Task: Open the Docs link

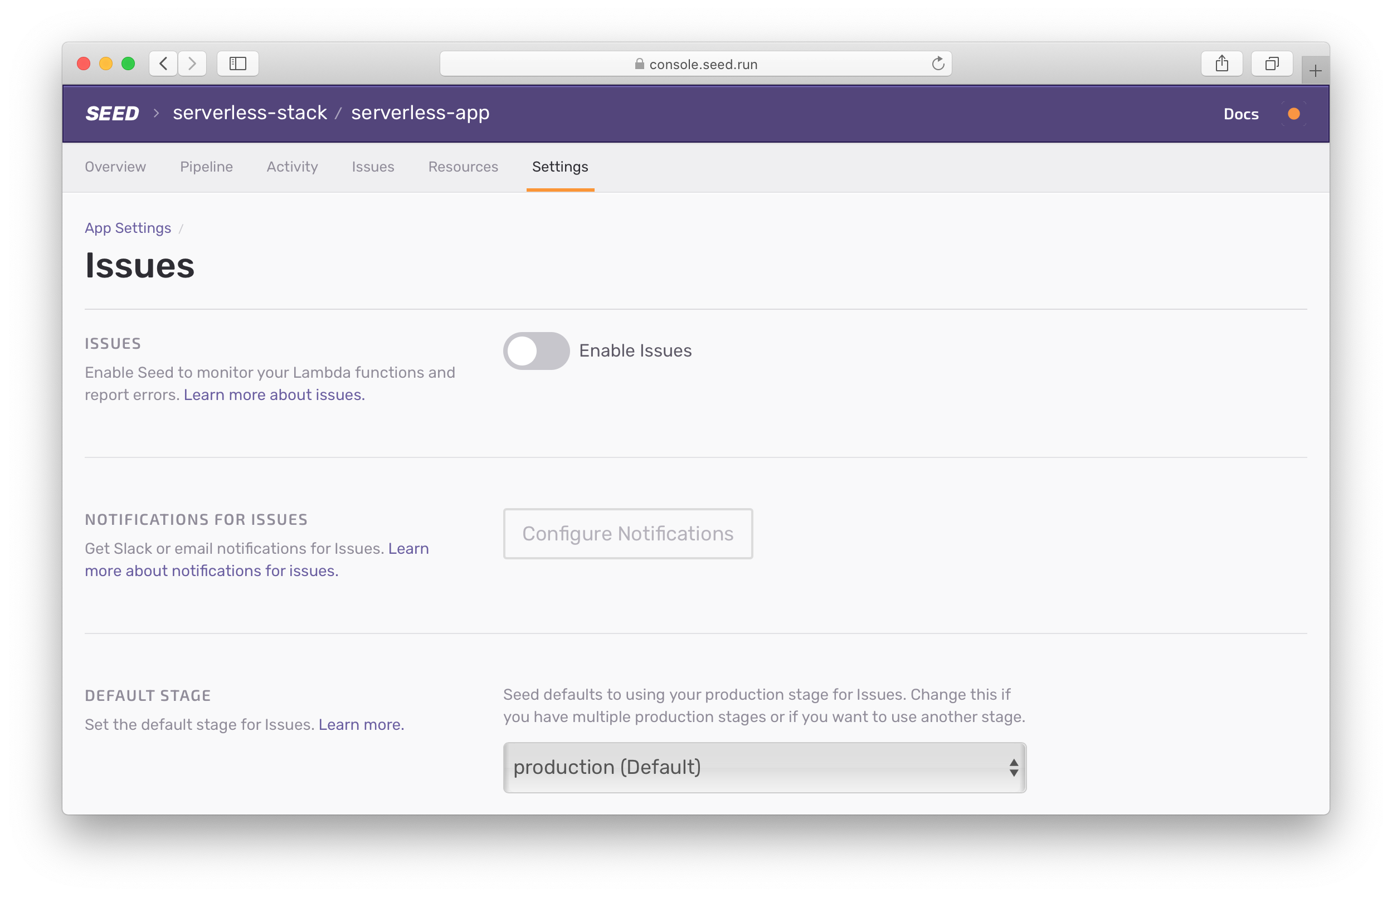Action: pos(1240,114)
